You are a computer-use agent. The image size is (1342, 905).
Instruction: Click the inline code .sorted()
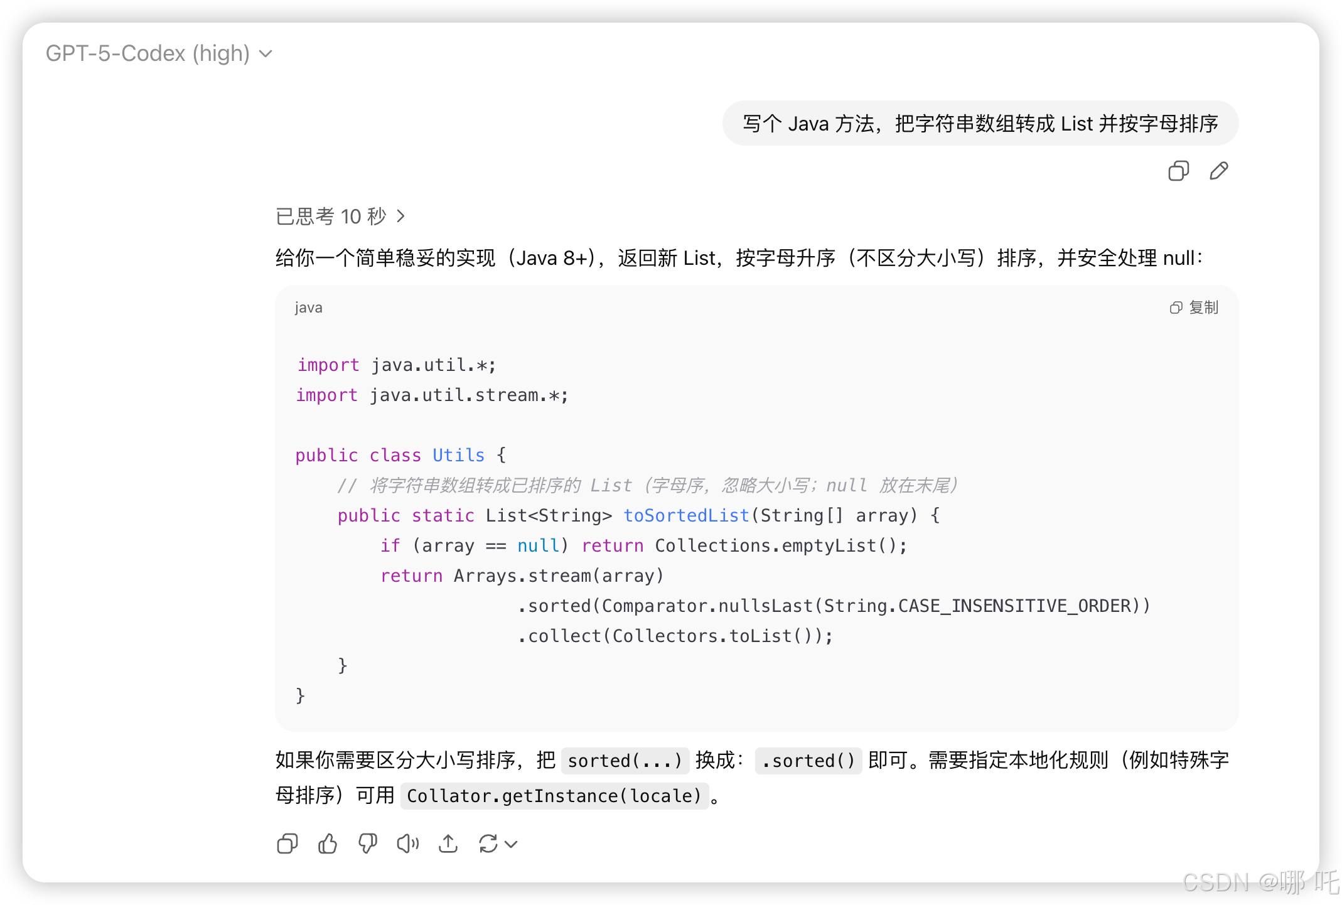point(808,760)
